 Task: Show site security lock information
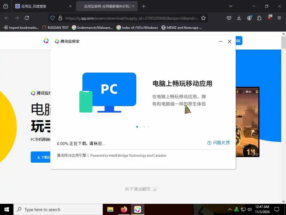60,18
